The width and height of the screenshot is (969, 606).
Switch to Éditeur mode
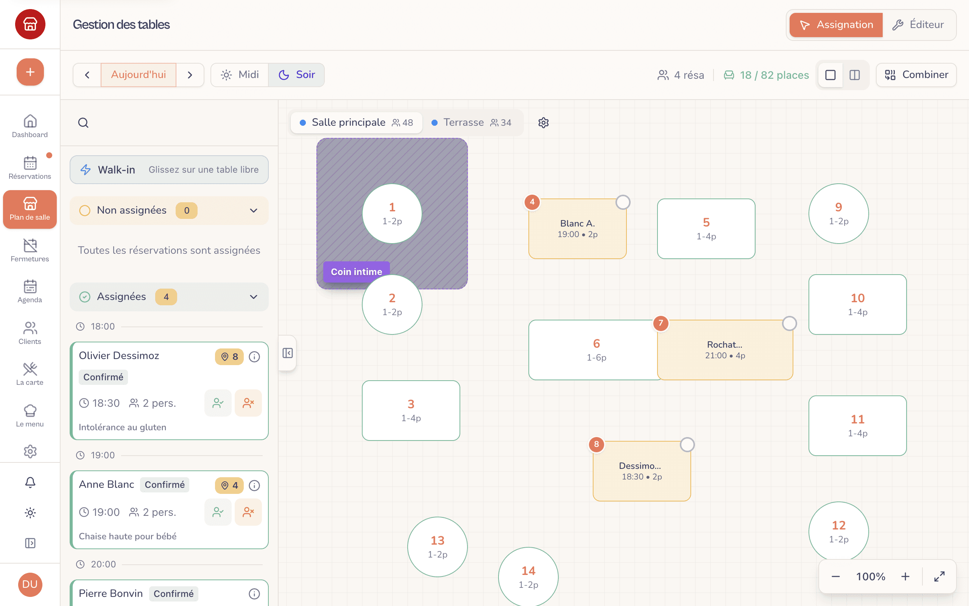(x=919, y=25)
